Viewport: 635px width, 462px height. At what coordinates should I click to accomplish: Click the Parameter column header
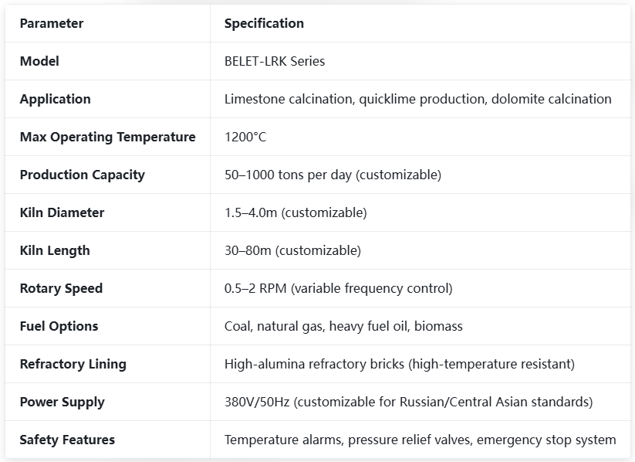[x=52, y=23]
